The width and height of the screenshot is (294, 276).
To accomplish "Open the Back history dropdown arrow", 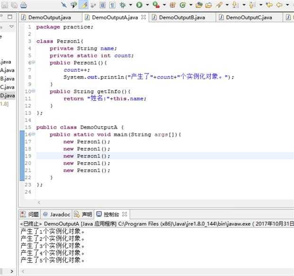I will pyautogui.click(x=287, y=5).
